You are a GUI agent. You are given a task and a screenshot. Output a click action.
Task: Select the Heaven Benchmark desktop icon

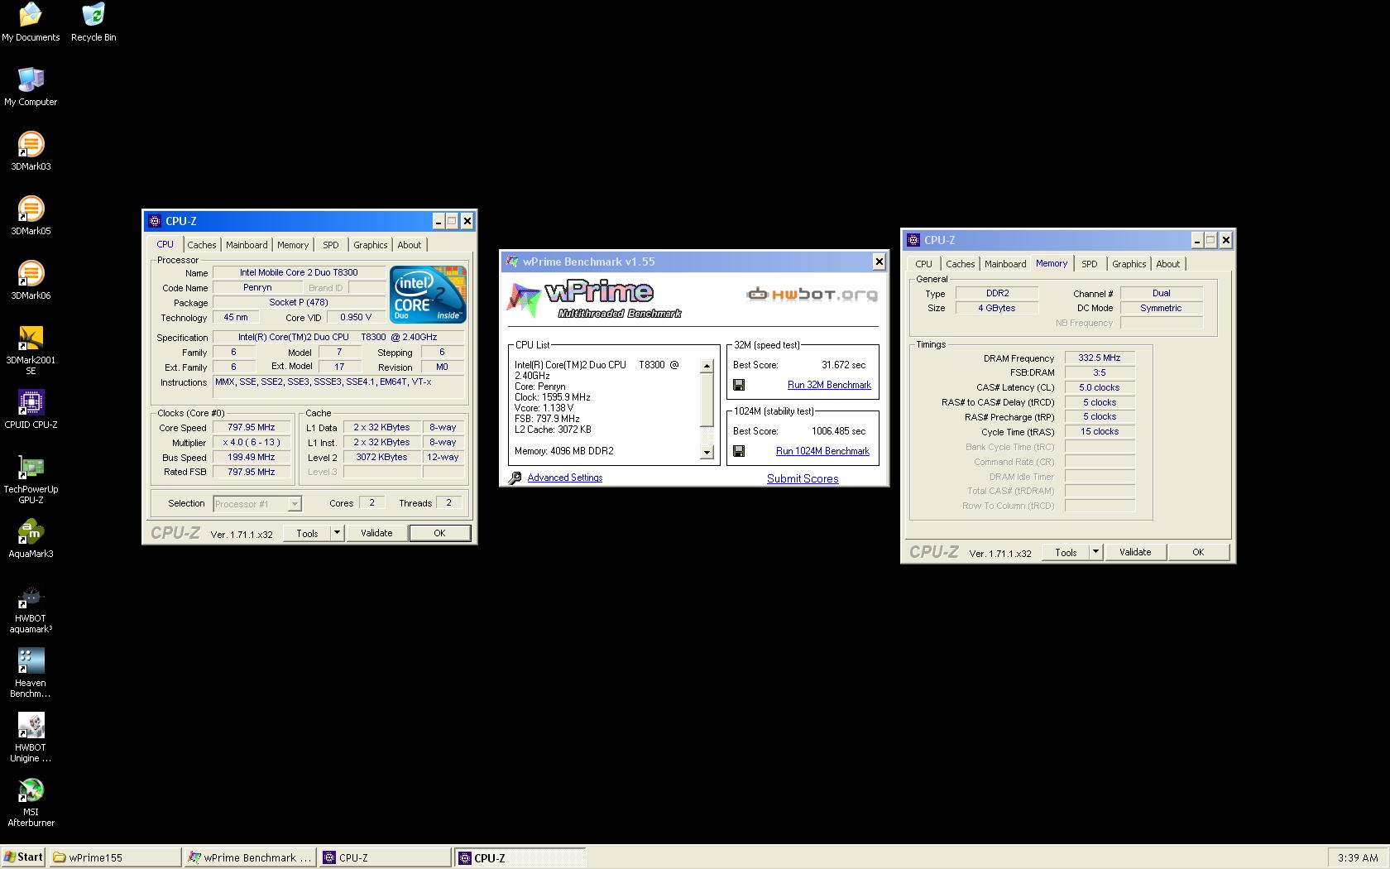(x=31, y=673)
